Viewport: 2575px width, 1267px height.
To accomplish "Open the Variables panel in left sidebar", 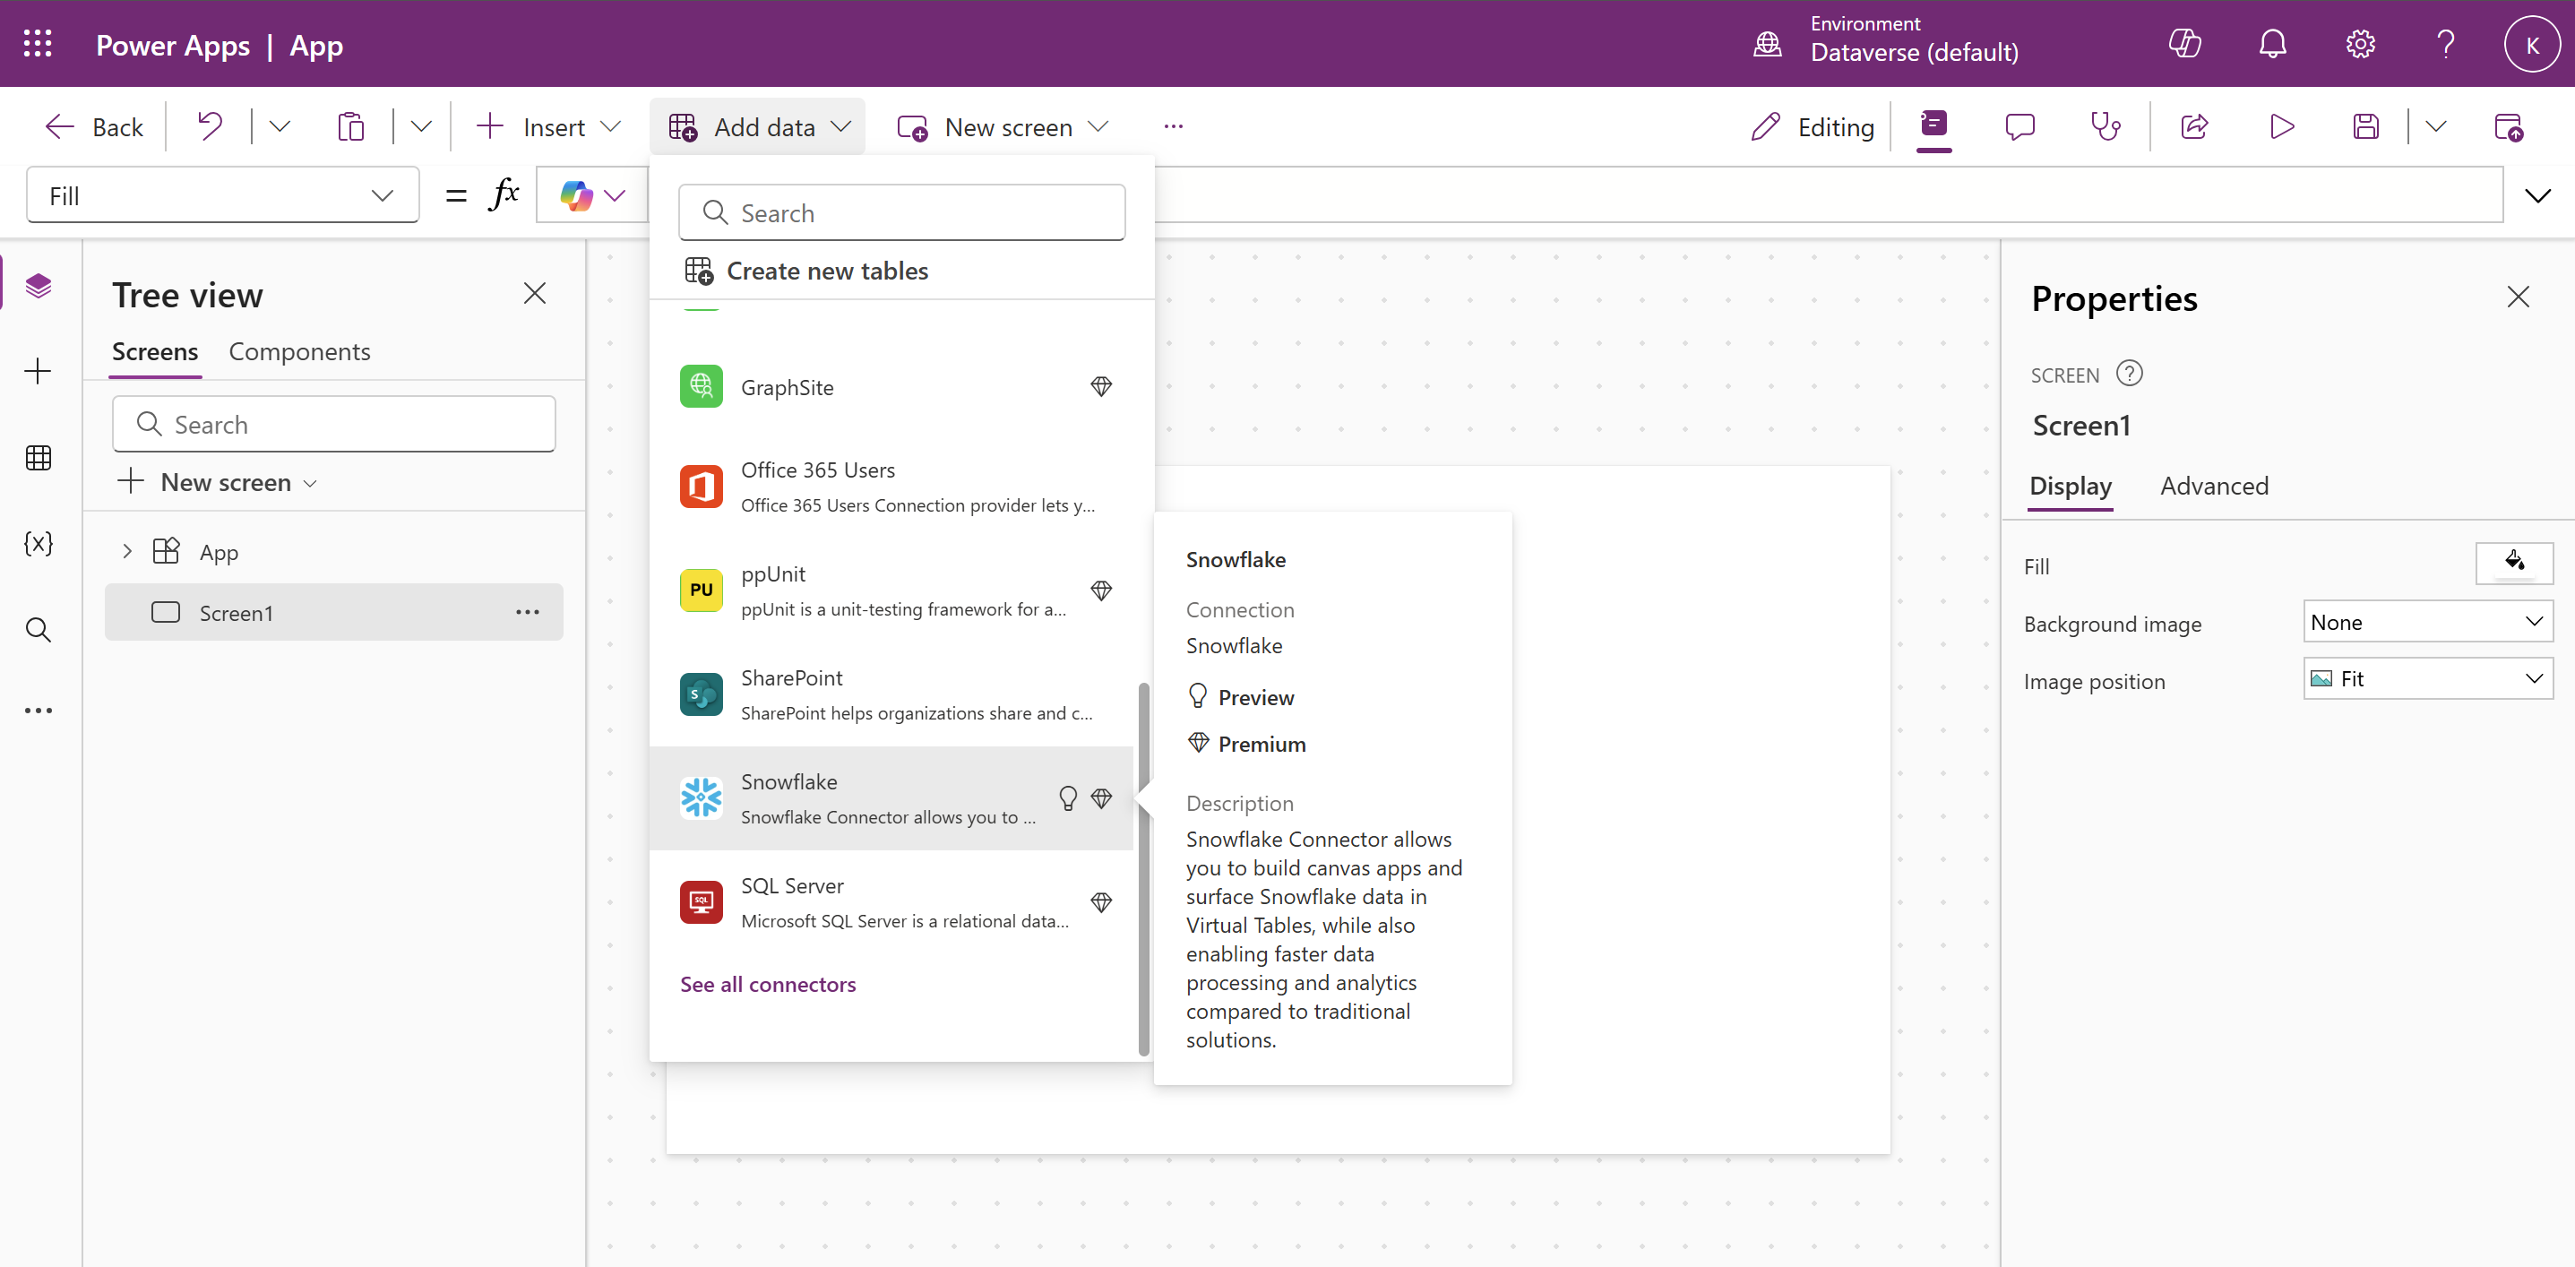I will (x=38, y=543).
